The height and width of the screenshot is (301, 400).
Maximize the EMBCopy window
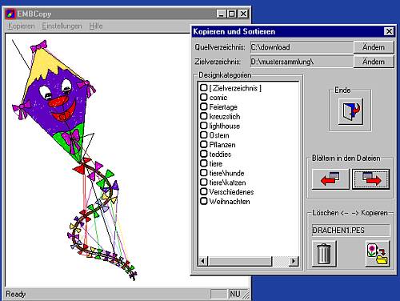pyautogui.click(x=232, y=14)
